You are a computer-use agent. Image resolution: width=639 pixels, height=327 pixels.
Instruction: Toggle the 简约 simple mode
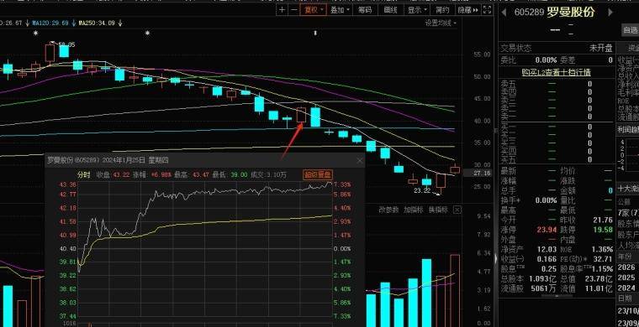click(442, 10)
